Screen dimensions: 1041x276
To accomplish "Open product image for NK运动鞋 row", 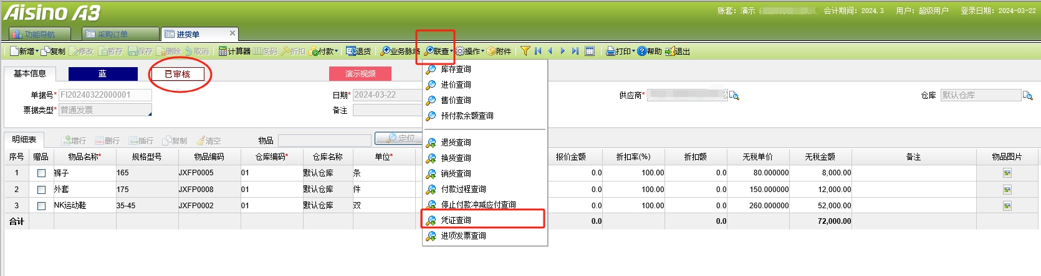I will click(x=1007, y=206).
